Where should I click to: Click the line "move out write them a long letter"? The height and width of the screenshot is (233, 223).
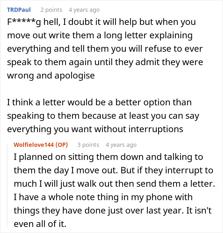[99, 36]
